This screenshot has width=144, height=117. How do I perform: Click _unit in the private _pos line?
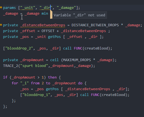41,37
